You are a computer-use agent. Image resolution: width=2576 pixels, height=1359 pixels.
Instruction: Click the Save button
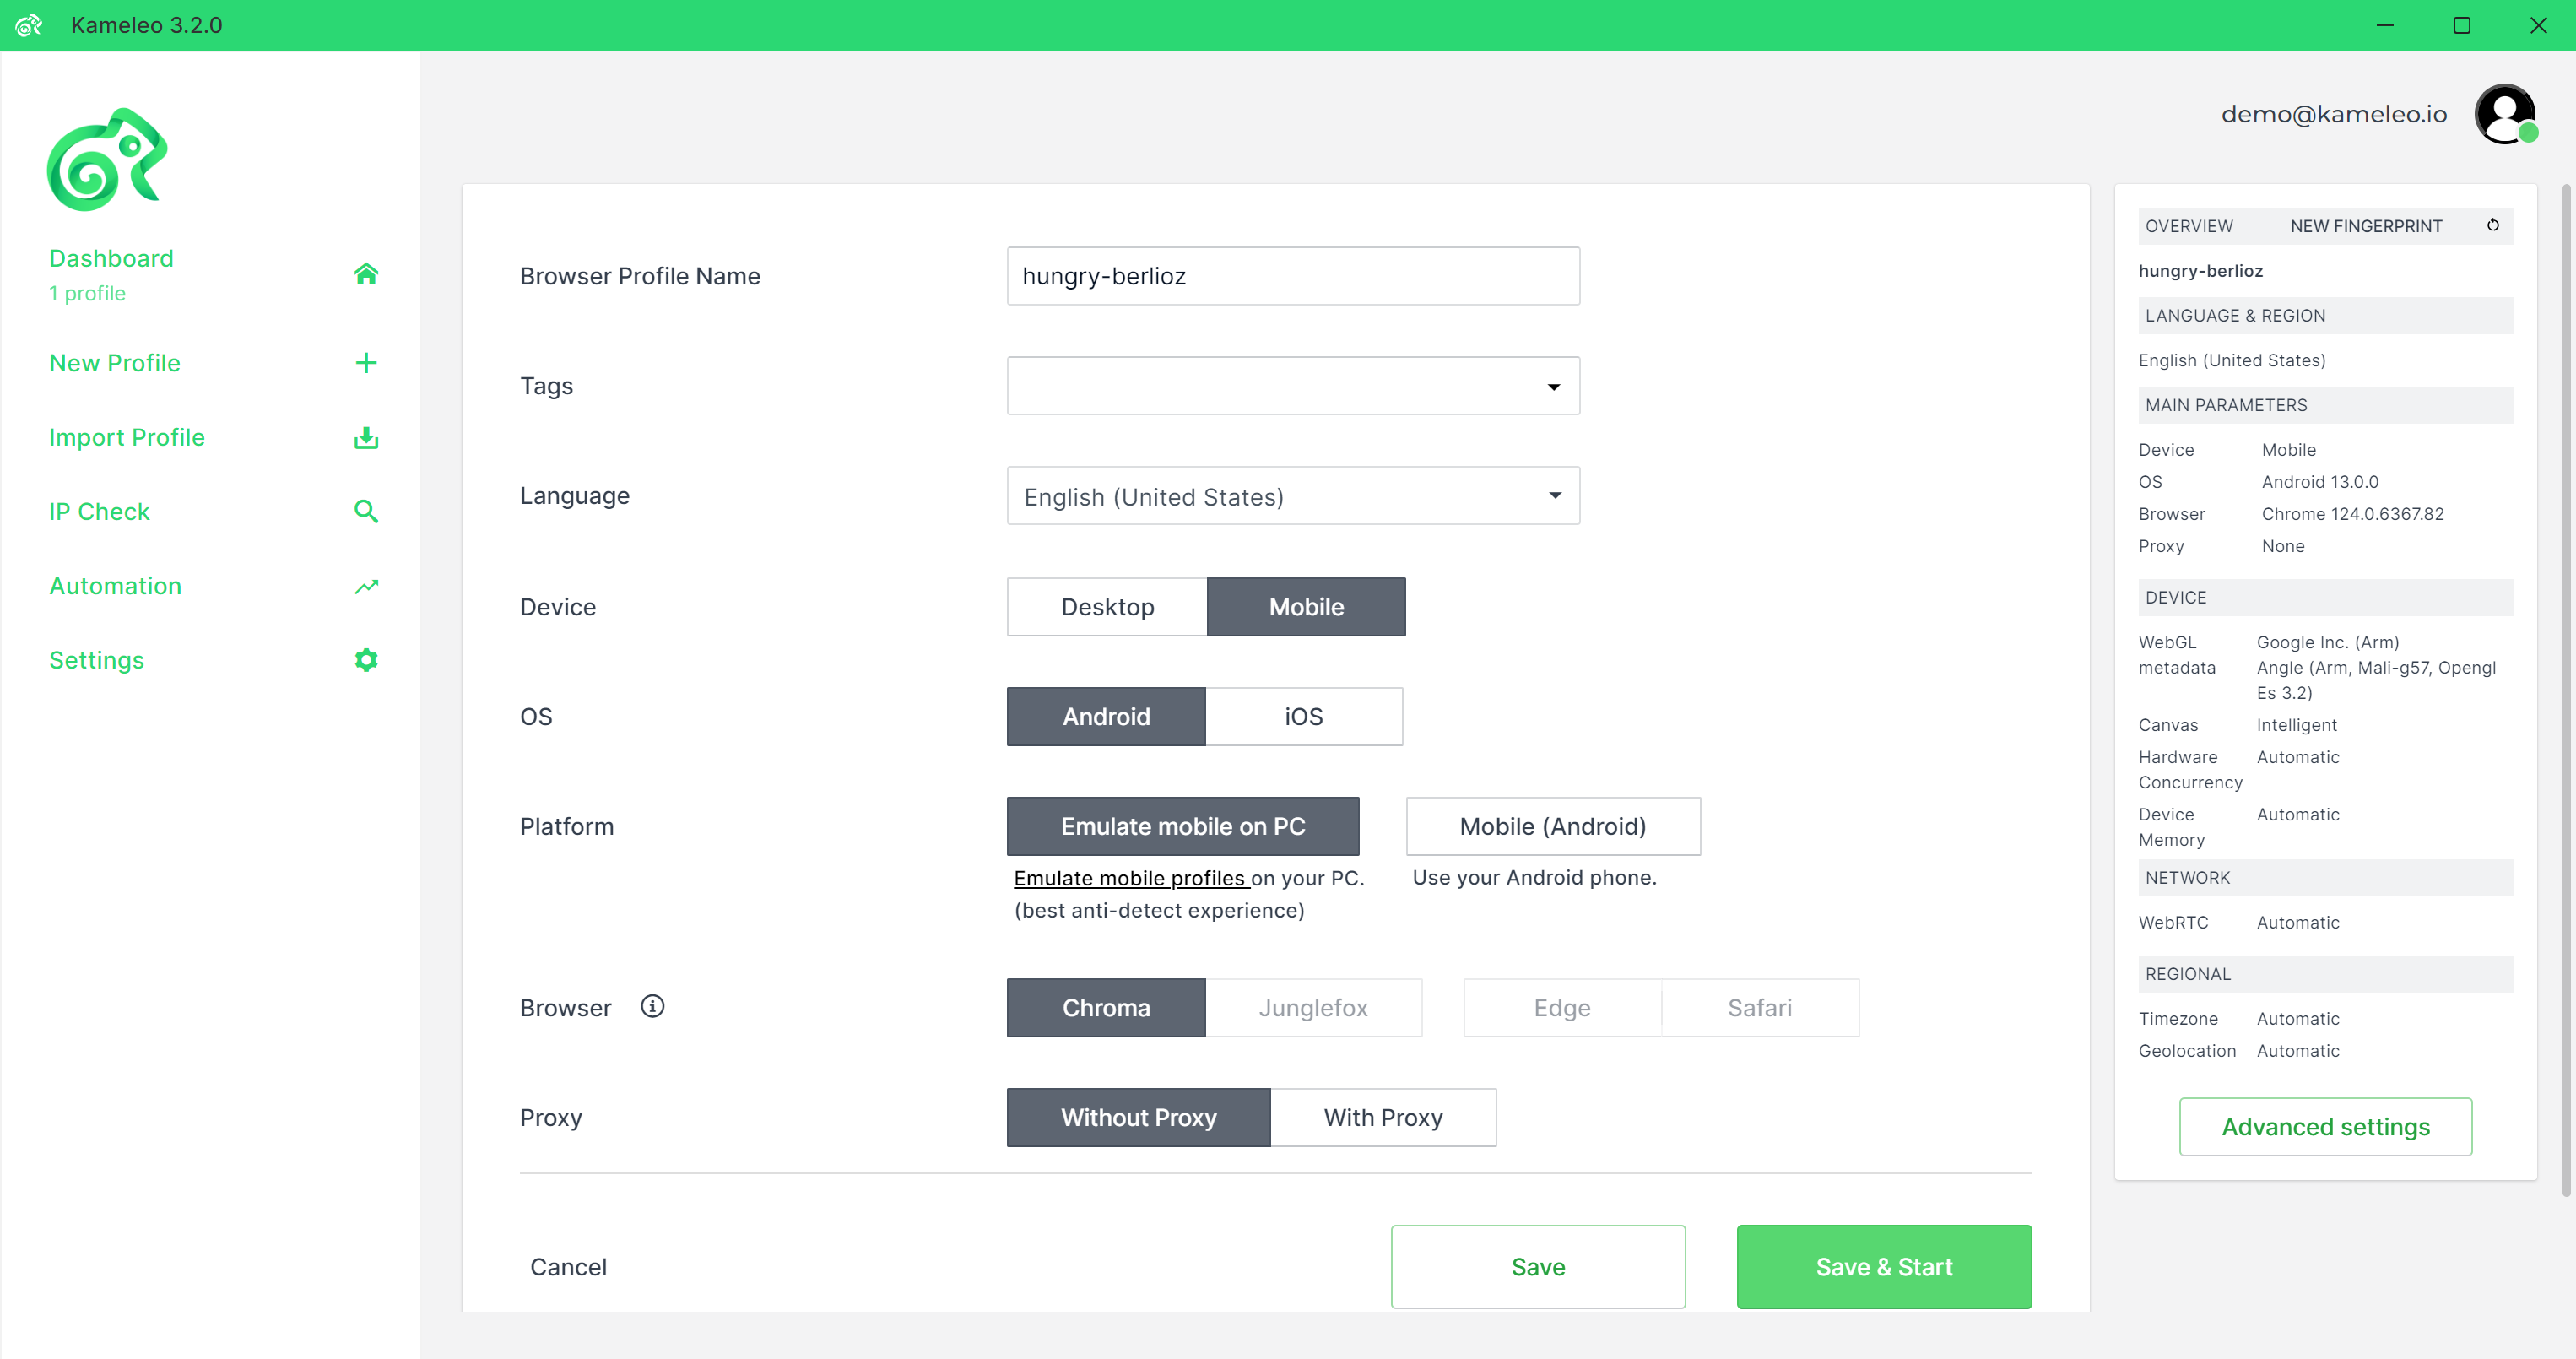tap(1538, 1267)
